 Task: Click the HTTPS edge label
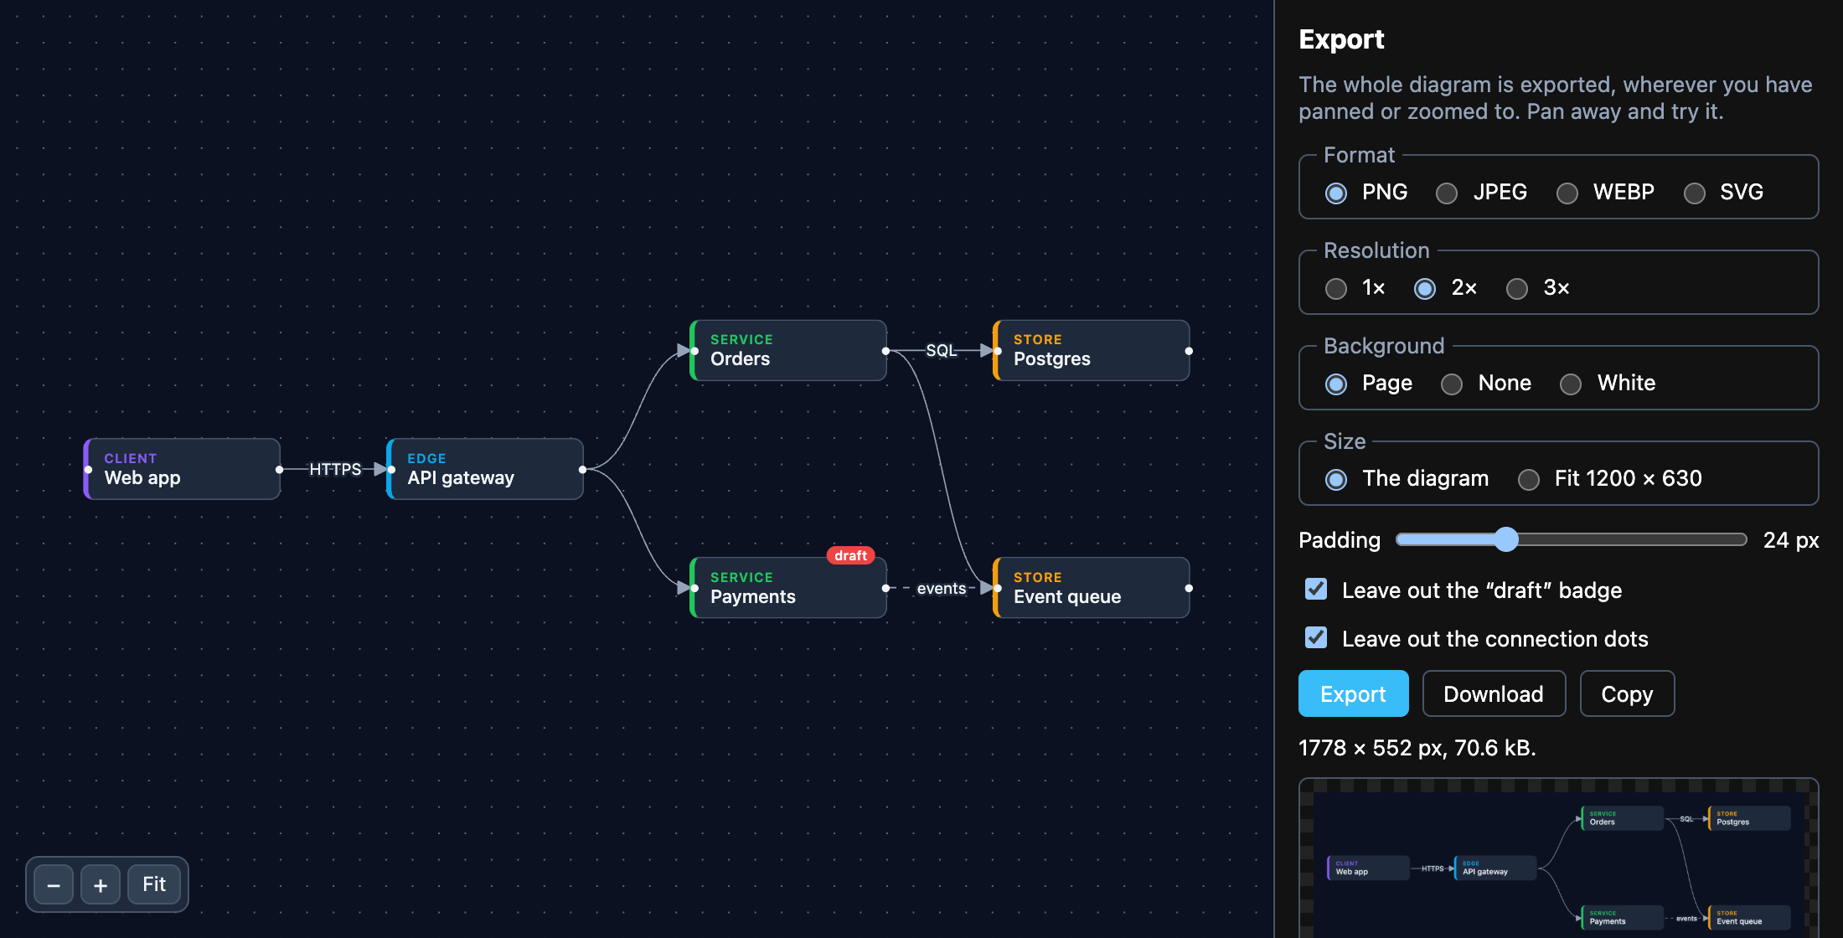335,469
